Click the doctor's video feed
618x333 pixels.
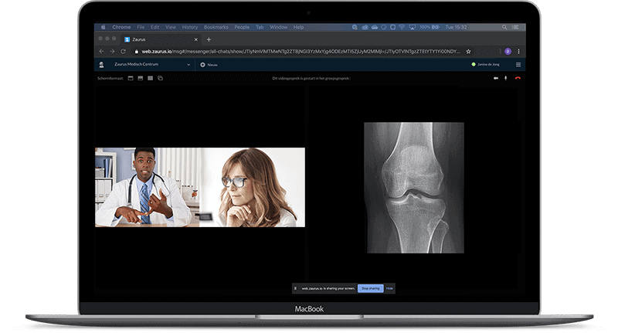[147, 187]
